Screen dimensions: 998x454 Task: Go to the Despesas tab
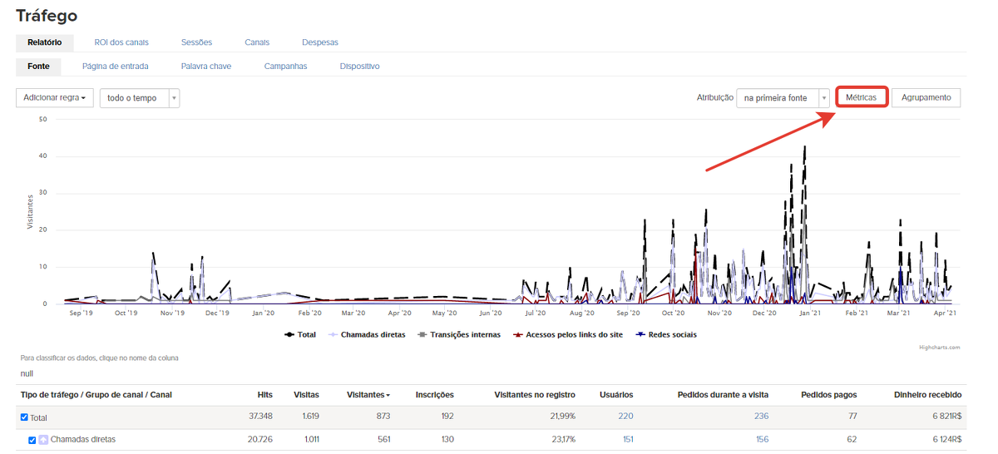320,42
